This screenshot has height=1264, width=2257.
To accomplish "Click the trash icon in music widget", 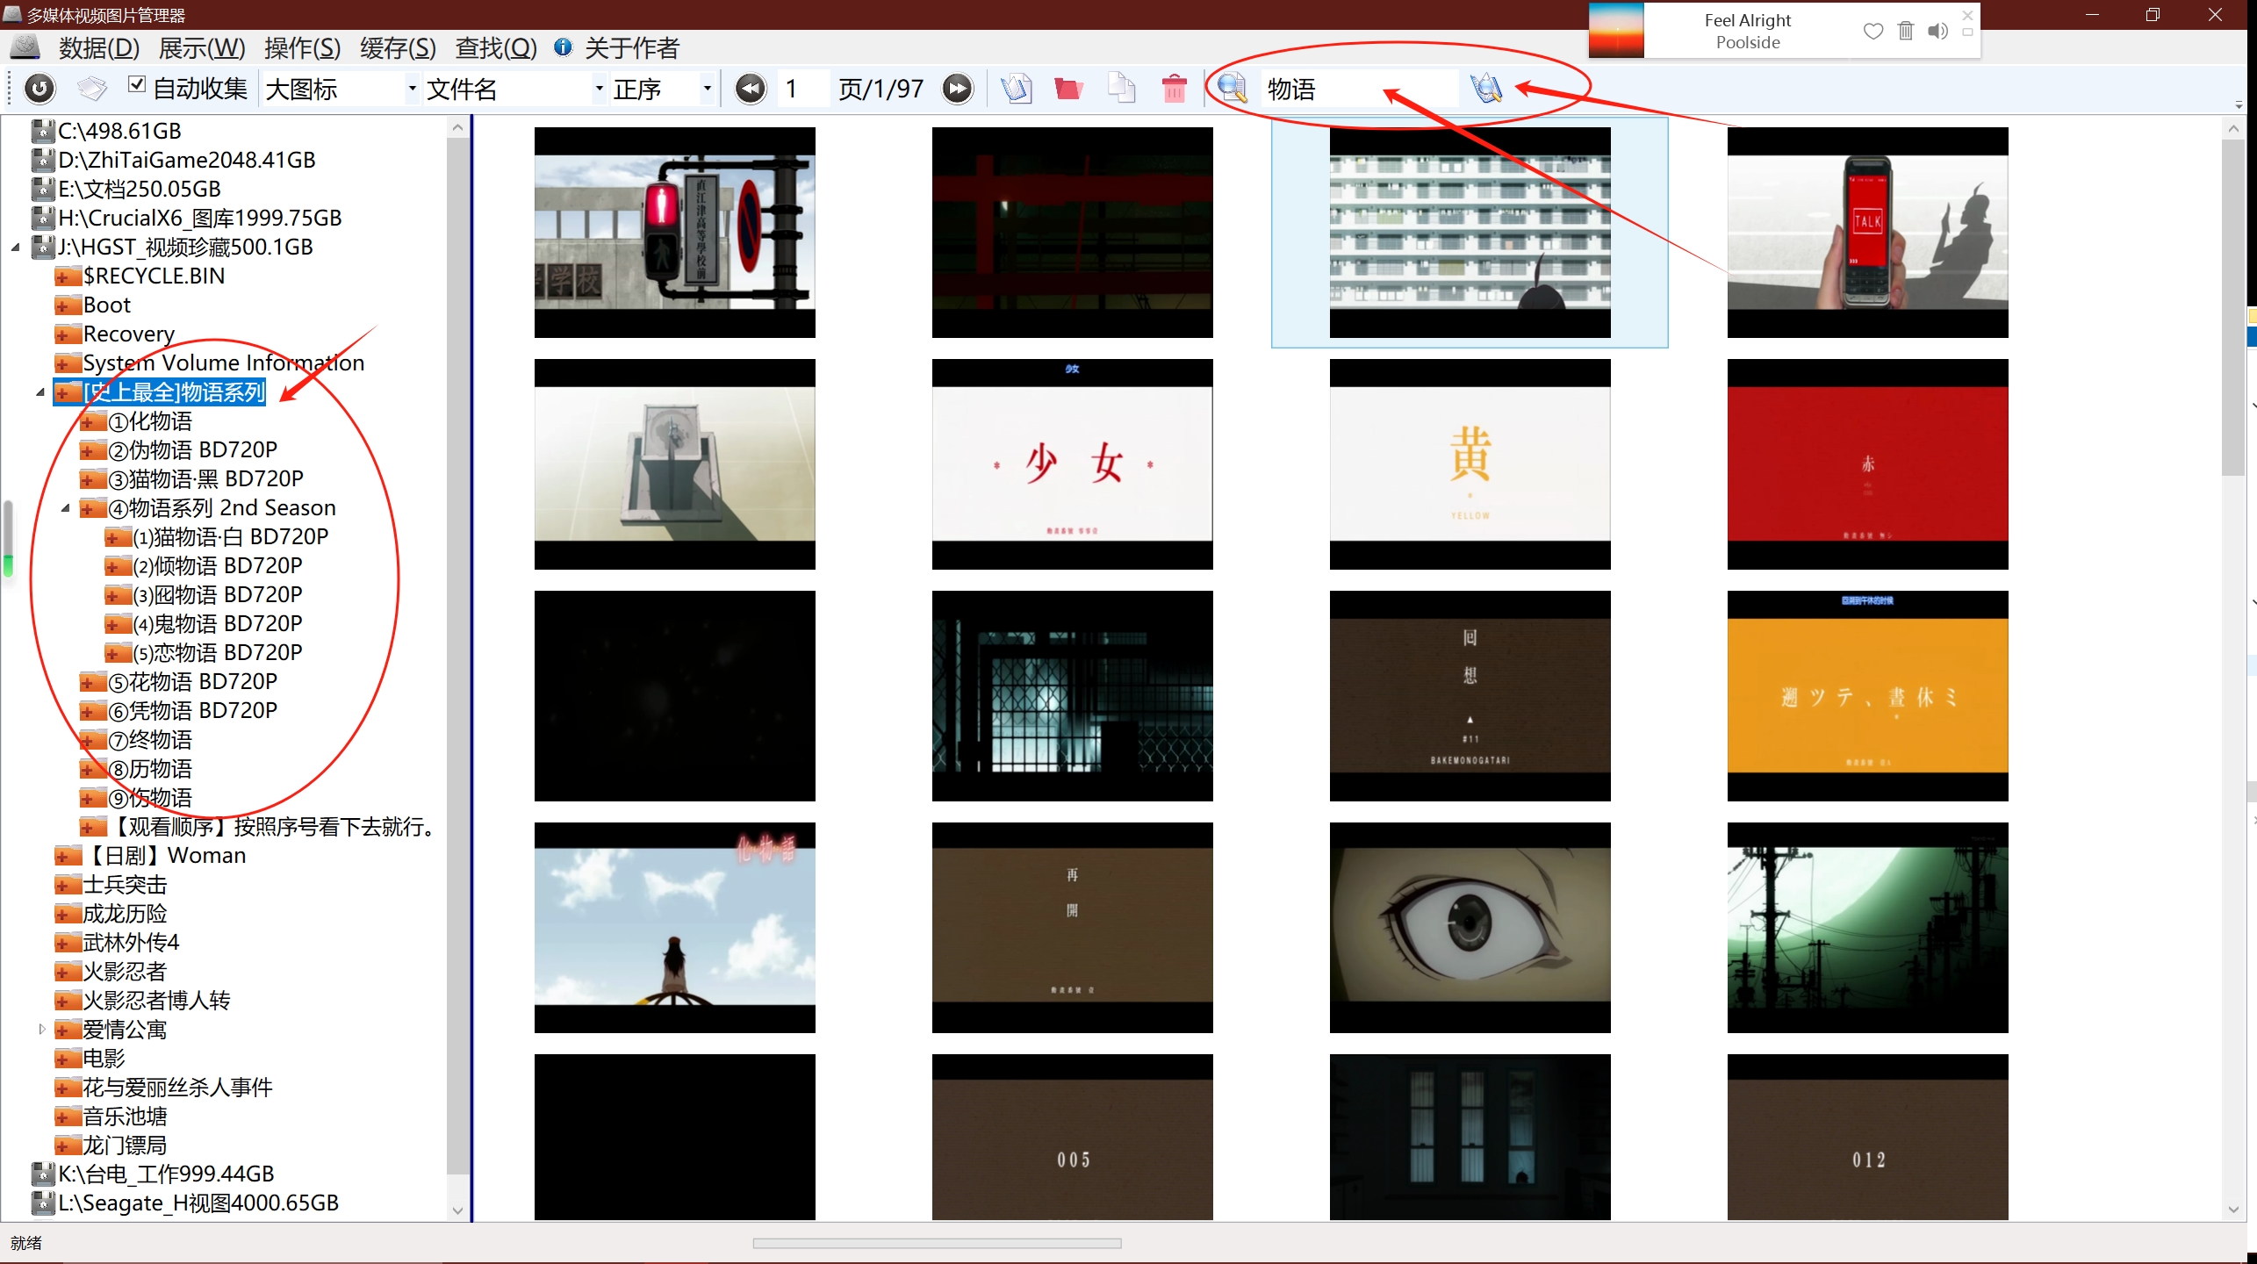I will pyautogui.click(x=1905, y=32).
